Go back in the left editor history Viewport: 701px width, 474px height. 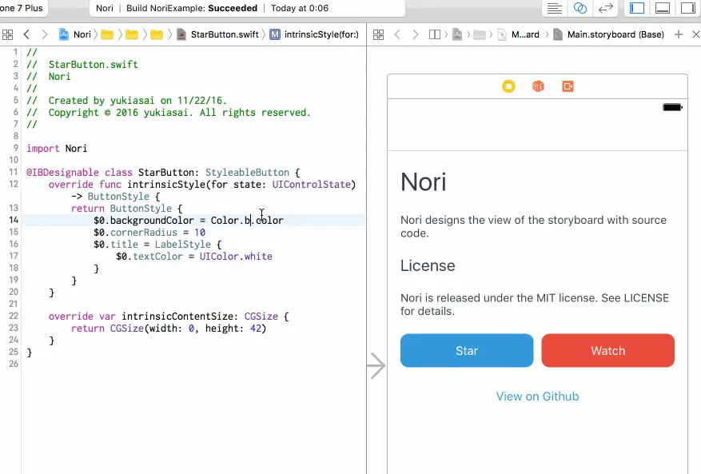point(26,34)
